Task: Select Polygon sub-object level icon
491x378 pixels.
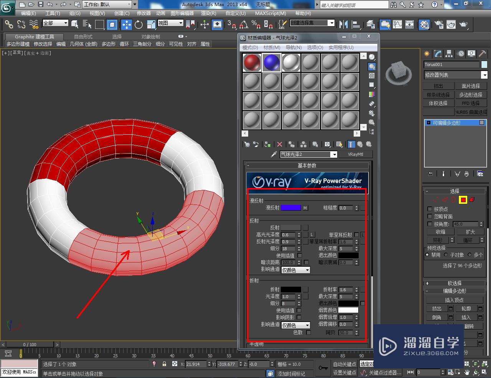Action: point(463,200)
